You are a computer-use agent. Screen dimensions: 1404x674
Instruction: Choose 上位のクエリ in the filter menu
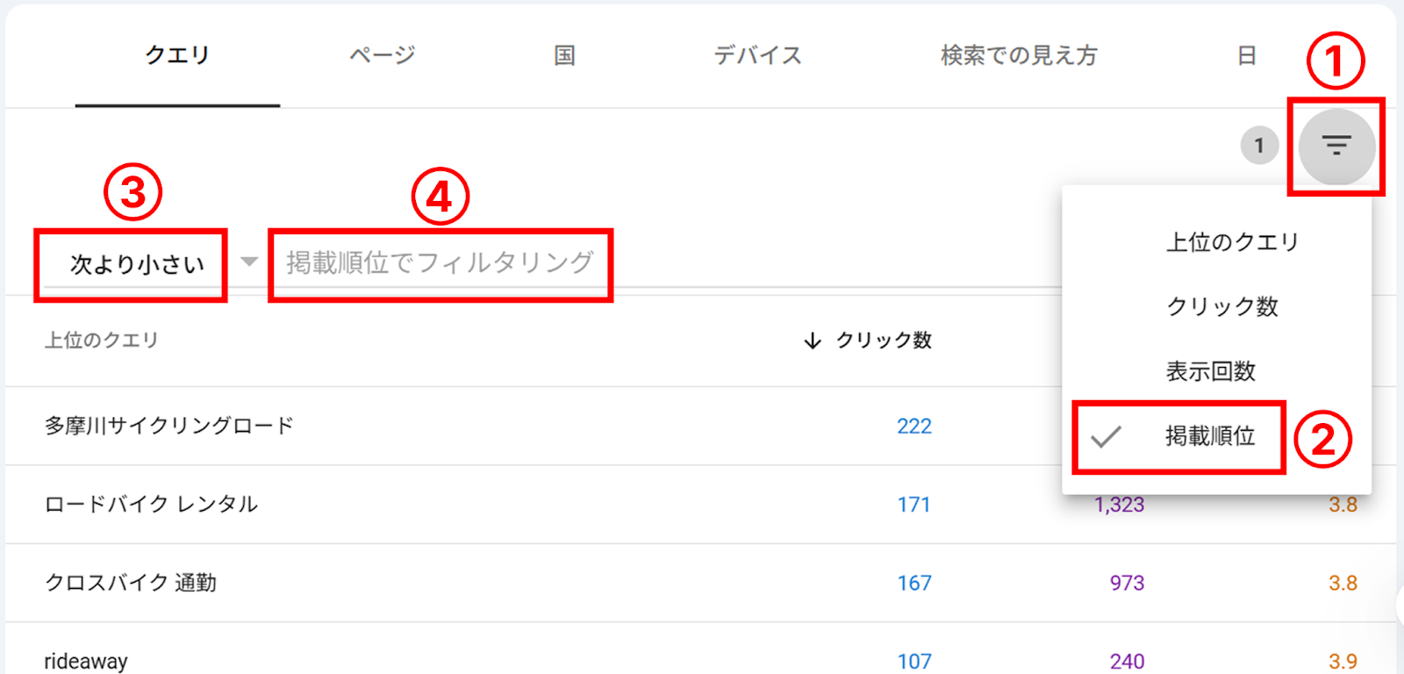point(1231,242)
